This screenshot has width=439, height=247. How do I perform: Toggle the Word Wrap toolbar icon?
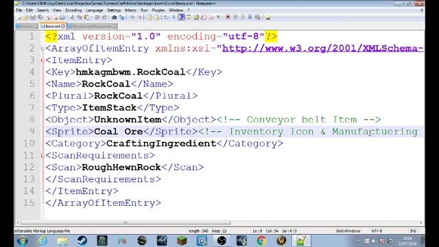(167, 17)
